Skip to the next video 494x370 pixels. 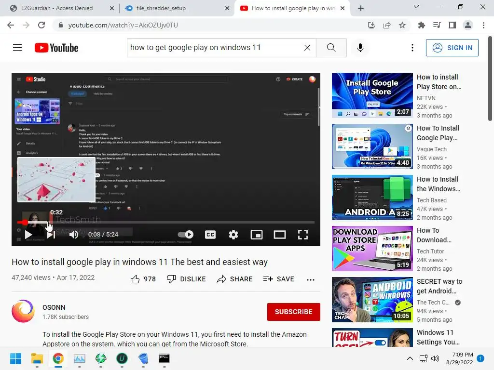51,235
